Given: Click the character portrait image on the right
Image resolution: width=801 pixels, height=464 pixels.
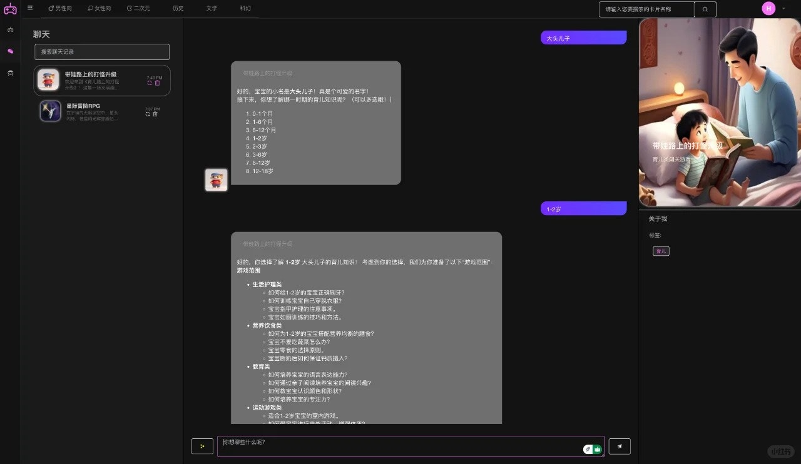Looking at the screenshot, I should coord(718,114).
